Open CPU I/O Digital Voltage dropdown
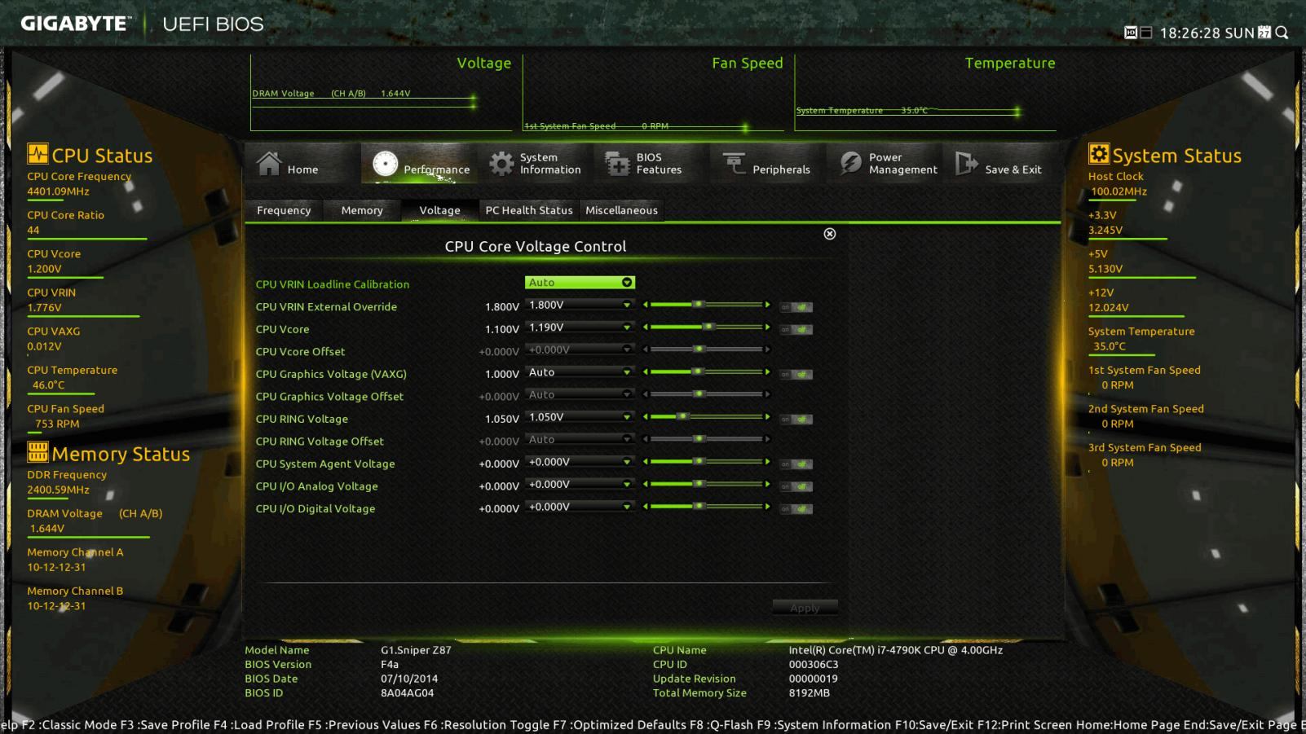The image size is (1306, 734). (580, 507)
